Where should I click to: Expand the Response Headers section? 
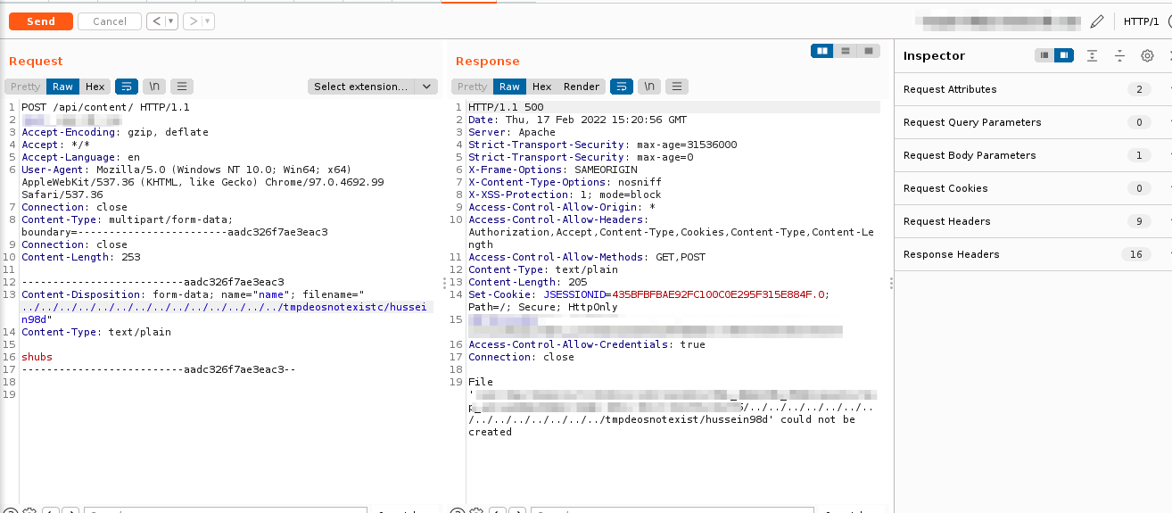click(x=1033, y=254)
